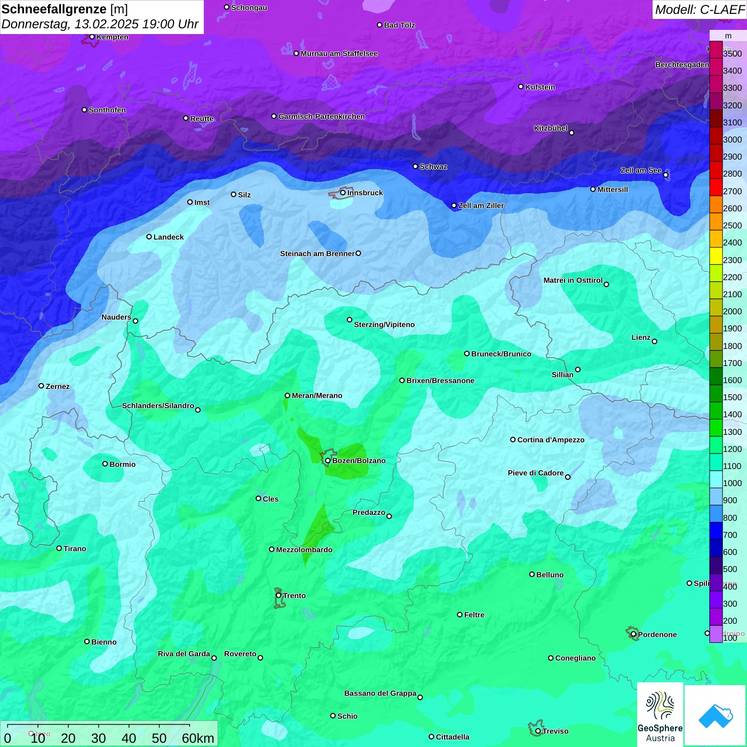
Task: Click the 'Garmisch-Partenkirchen' label
Action: (x=322, y=116)
